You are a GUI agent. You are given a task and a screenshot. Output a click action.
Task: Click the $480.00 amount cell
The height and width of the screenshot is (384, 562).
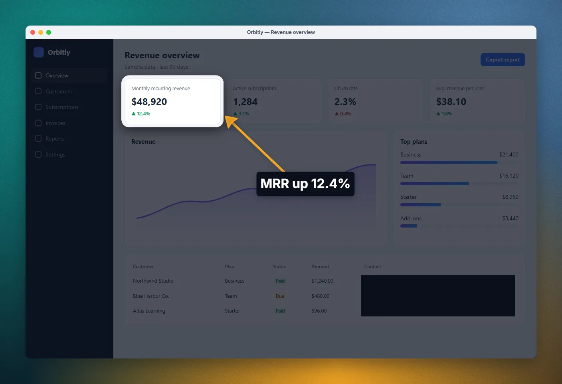[x=321, y=296]
